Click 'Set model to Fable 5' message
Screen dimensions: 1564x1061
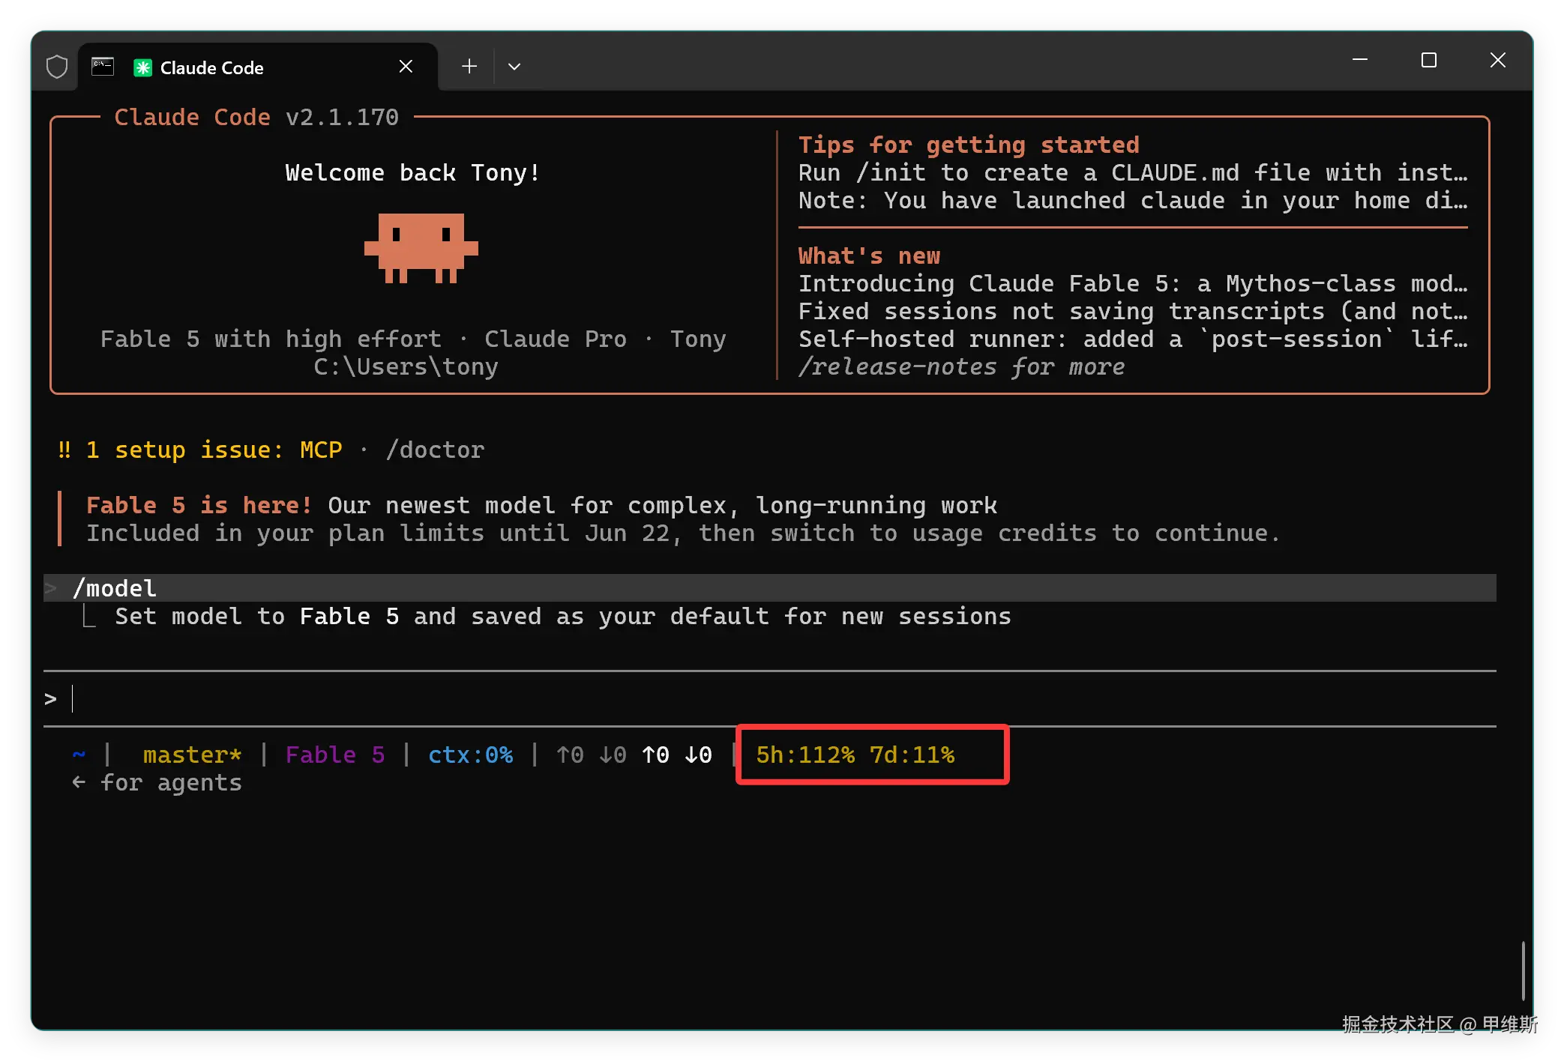pos(563,616)
